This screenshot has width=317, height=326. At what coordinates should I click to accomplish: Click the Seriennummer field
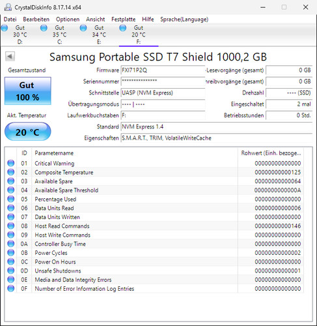tap(163, 81)
